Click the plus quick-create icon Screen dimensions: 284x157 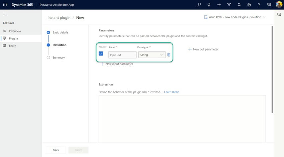pos(219,5)
